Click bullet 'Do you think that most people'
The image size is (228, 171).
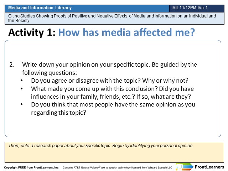72,104
